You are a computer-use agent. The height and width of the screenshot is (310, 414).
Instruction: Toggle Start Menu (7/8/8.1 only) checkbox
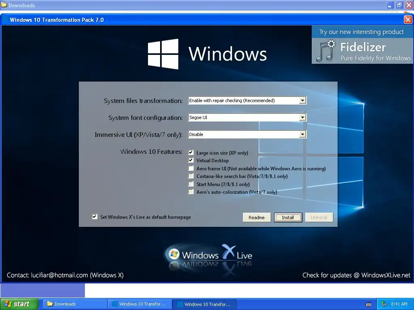tap(191, 184)
